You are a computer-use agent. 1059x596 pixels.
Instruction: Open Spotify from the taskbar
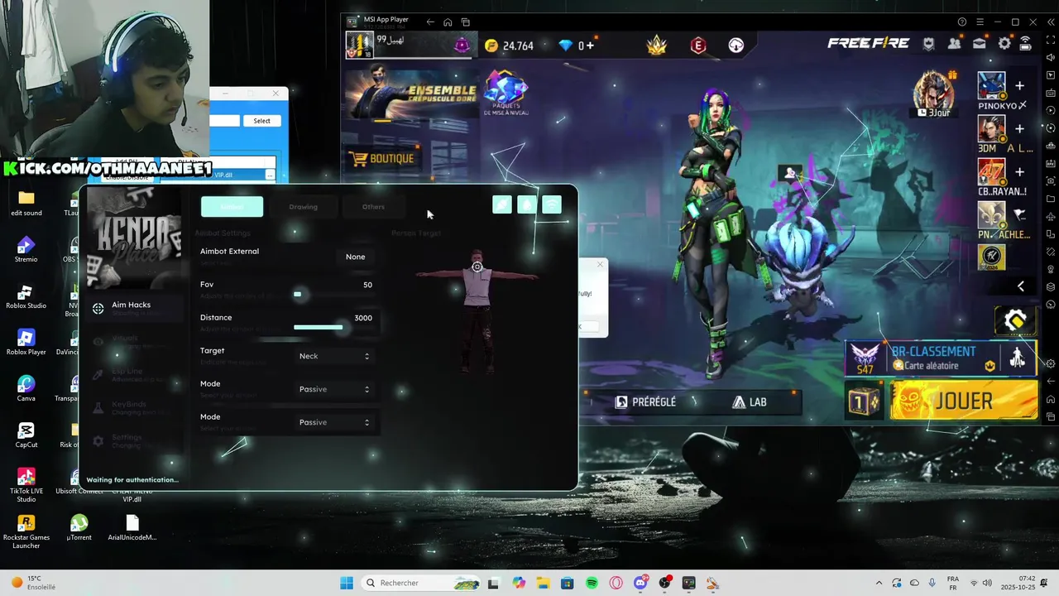592,583
